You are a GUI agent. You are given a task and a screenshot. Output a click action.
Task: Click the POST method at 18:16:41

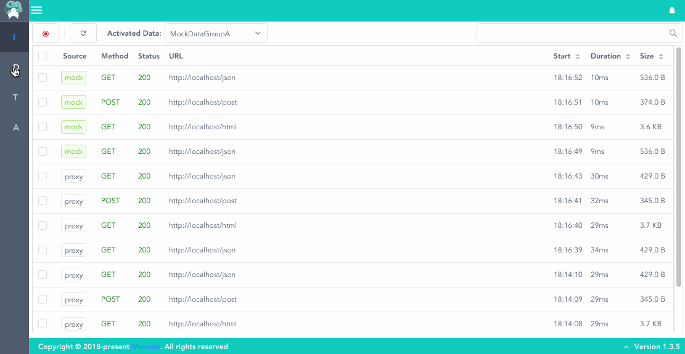pos(110,201)
